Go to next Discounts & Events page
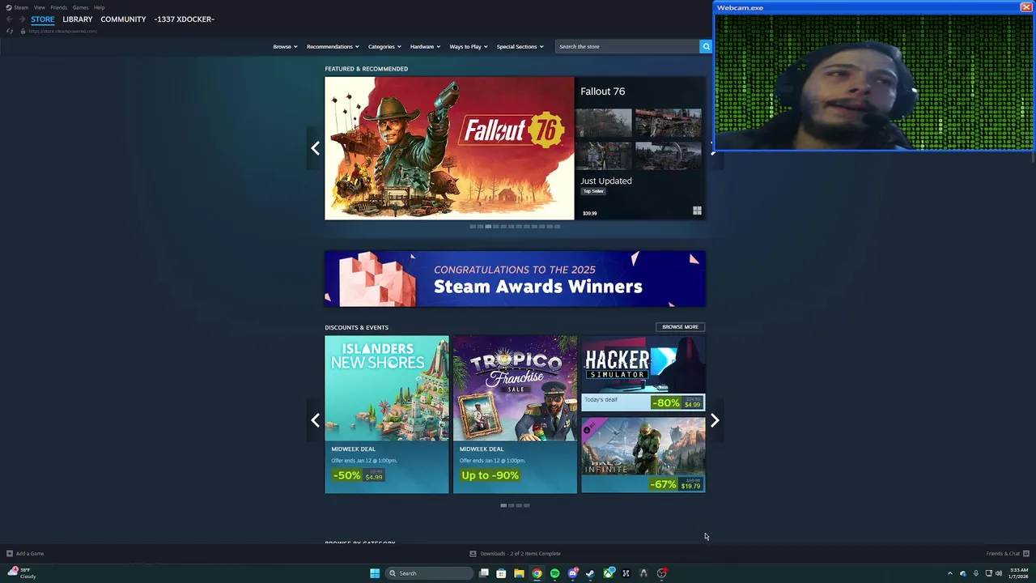 pos(715,419)
